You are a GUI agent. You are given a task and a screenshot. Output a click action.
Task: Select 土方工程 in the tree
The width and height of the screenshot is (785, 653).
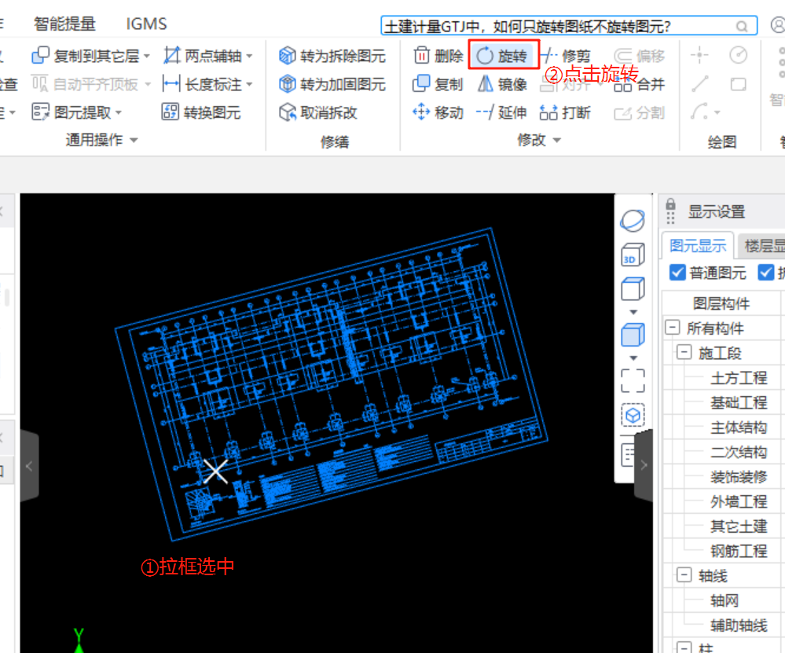click(x=739, y=378)
